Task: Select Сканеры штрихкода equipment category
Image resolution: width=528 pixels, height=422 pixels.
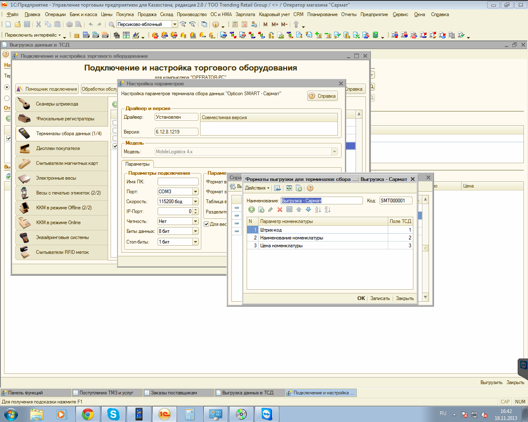Action: (61, 104)
